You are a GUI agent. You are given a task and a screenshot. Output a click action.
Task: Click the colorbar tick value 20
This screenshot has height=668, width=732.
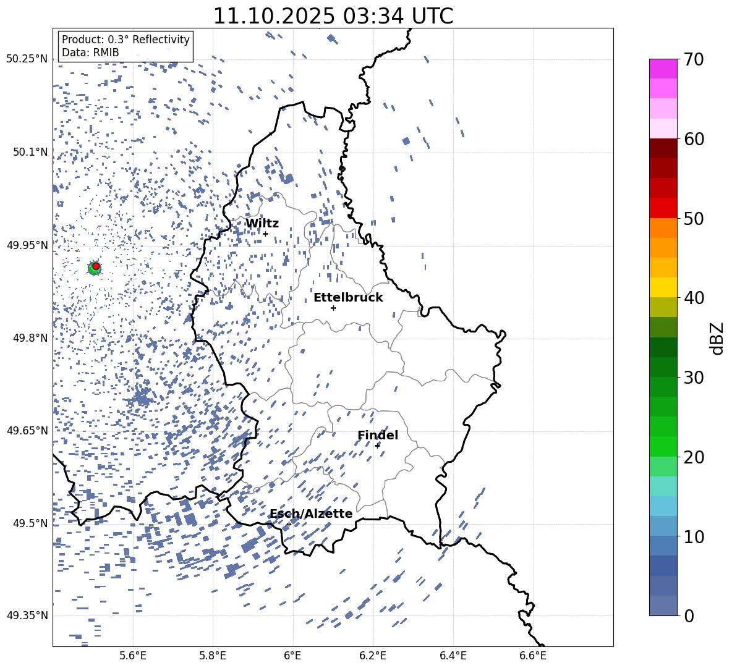tap(694, 457)
